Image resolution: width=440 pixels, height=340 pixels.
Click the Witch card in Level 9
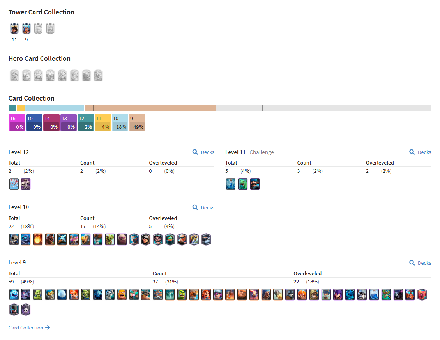[338, 295]
